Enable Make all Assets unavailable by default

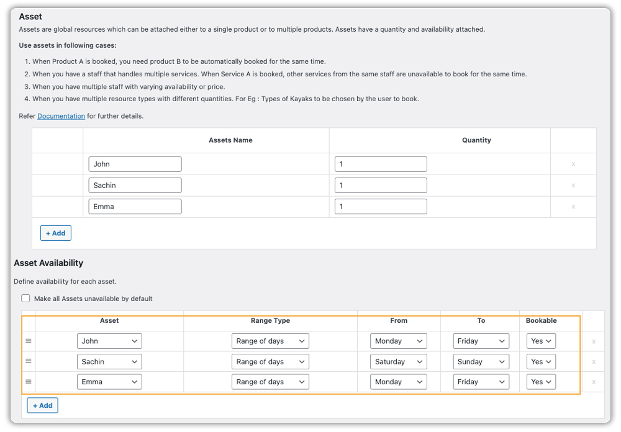tap(25, 298)
